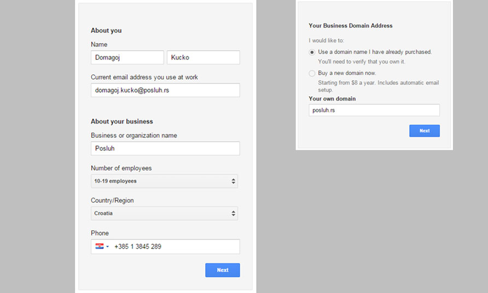Viewport: 488px width, 293px height.
Task: Click the Business or organization name field
Action: tap(165, 148)
